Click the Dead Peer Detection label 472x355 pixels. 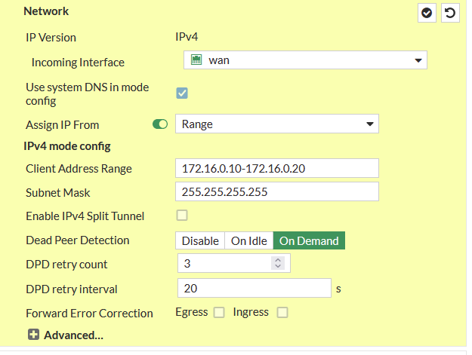click(78, 240)
